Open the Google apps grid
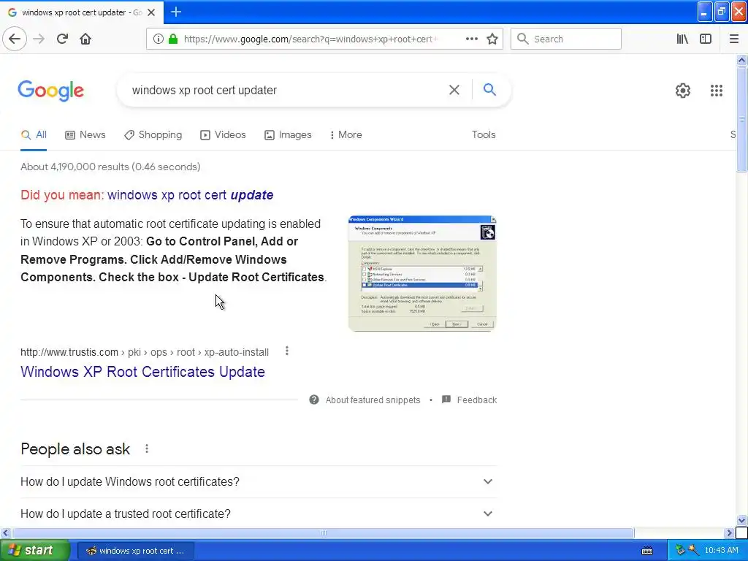This screenshot has height=561, width=748. 716,90
